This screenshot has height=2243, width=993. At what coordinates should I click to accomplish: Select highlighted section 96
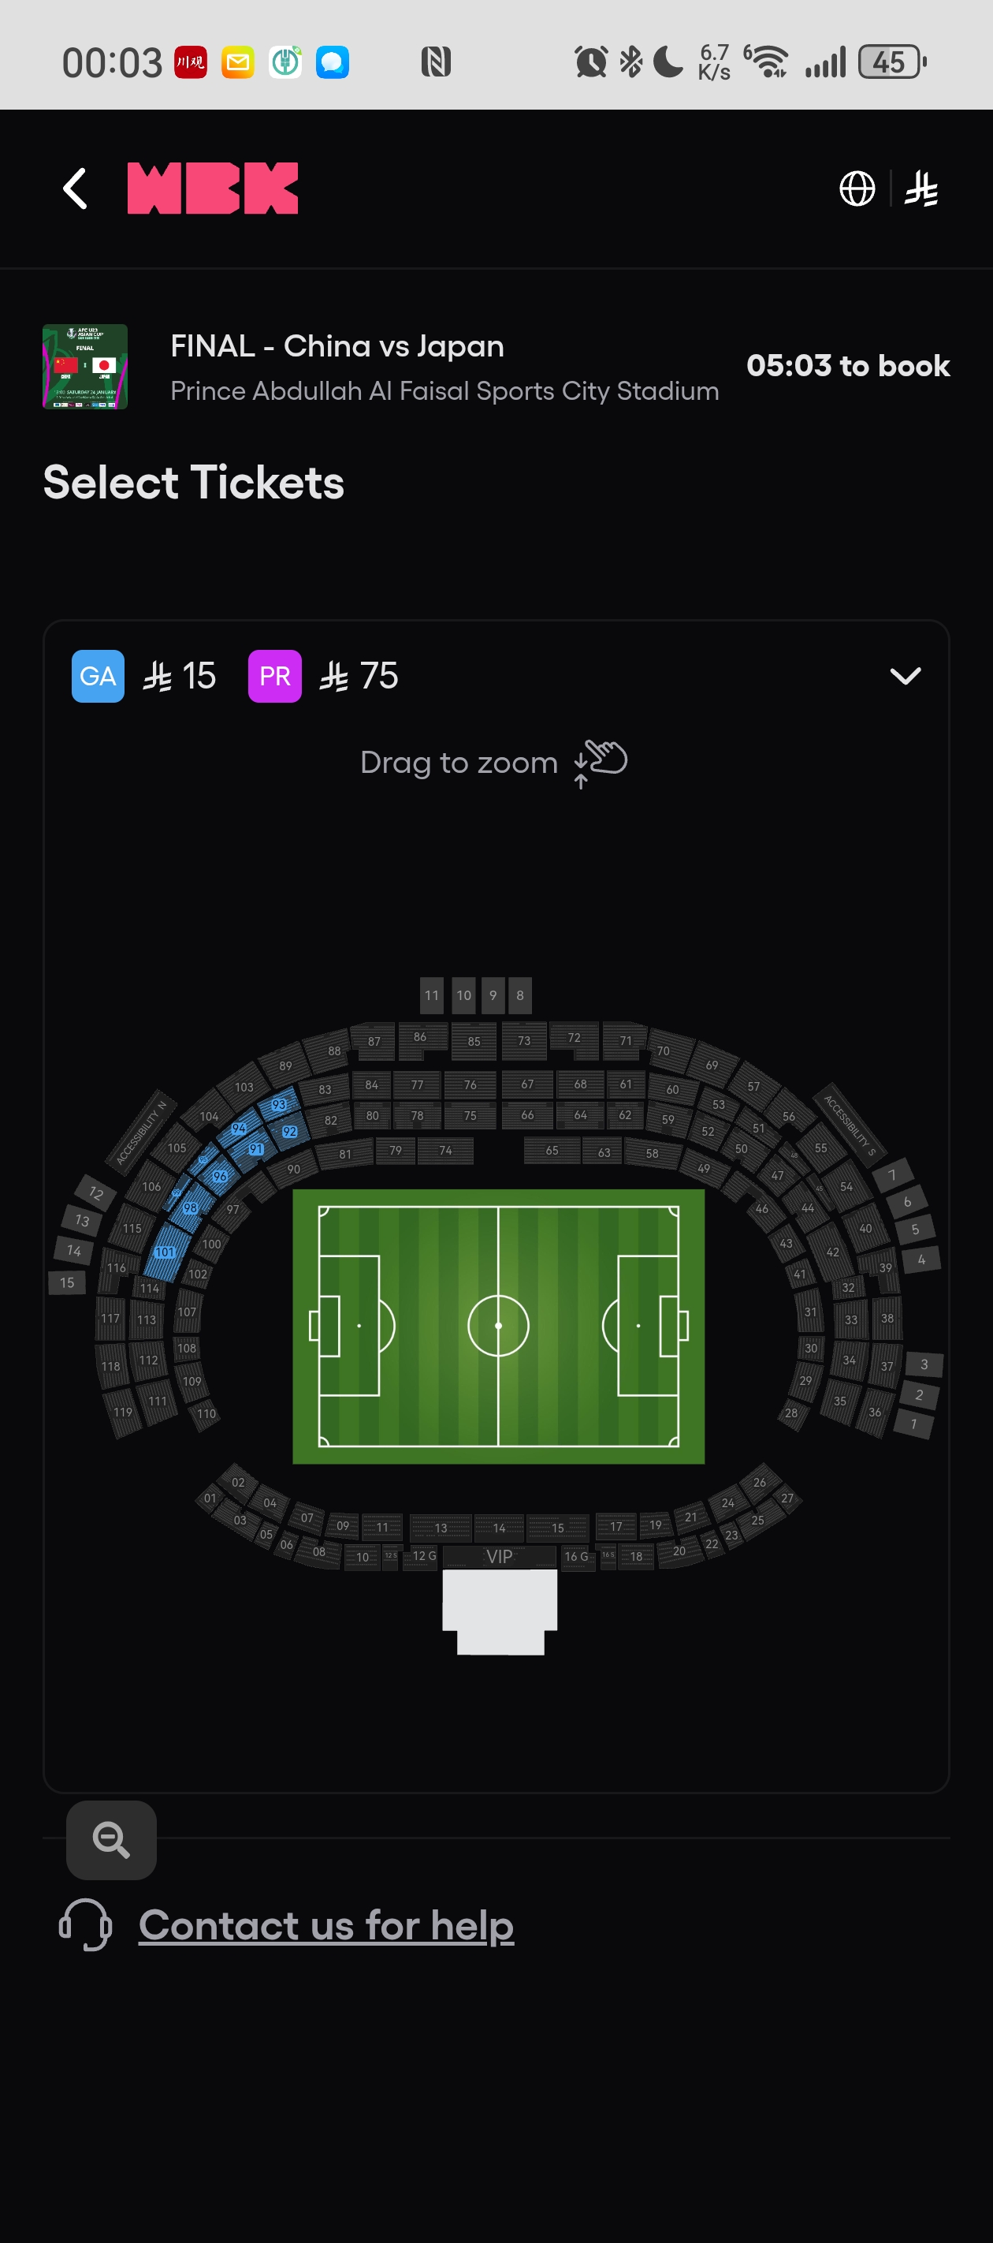pyautogui.click(x=220, y=1175)
